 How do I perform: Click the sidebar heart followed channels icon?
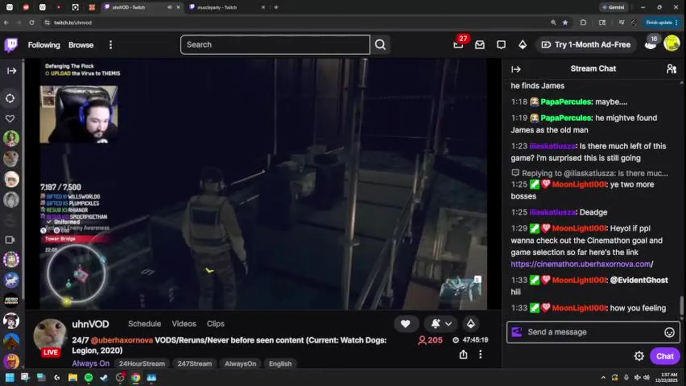click(x=10, y=118)
